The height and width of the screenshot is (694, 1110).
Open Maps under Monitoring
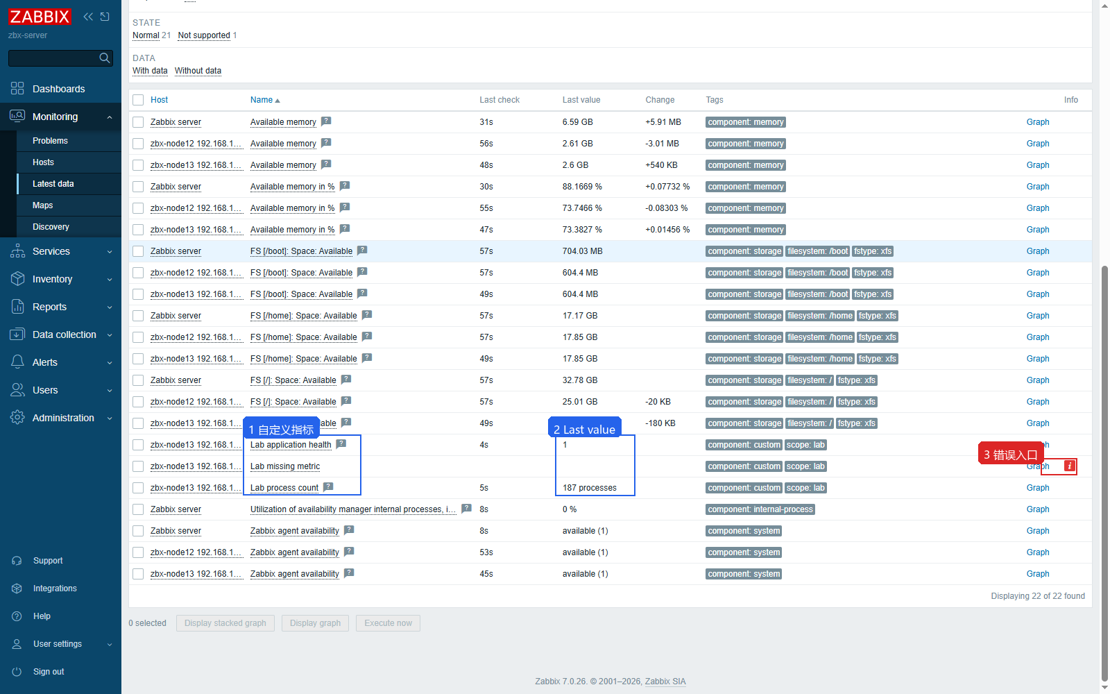(x=42, y=205)
